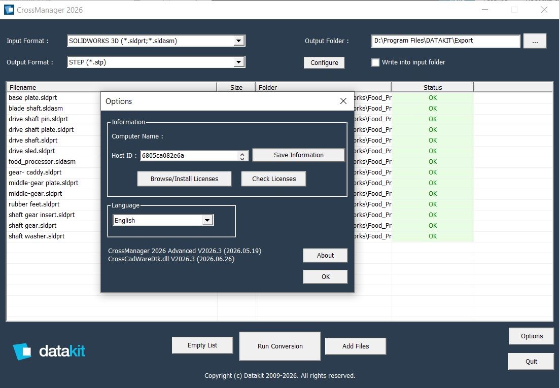The width and height of the screenshot is (559, 388).
Task: Click the Quit button
Action: point(531,362)
